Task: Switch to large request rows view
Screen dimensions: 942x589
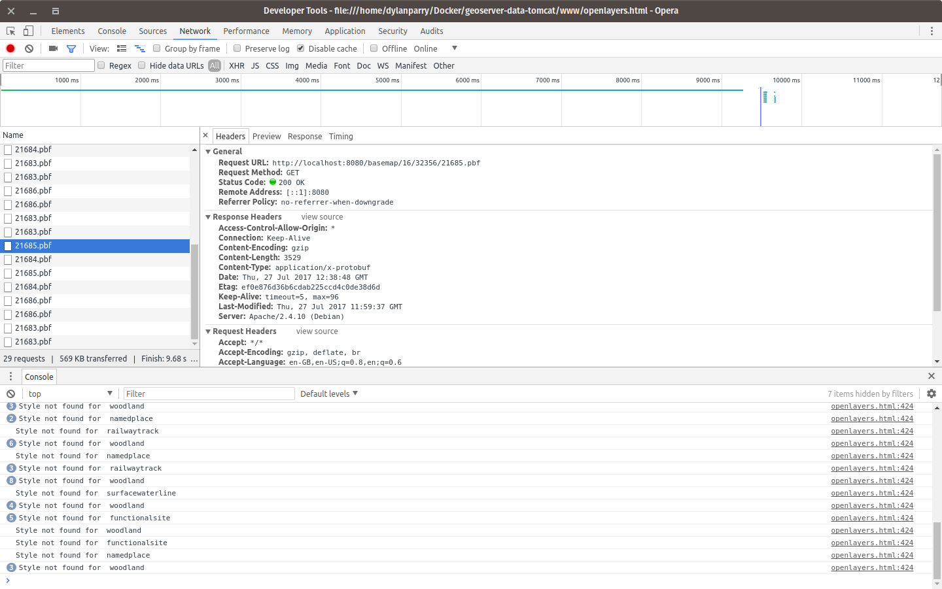Action: (x=139, y=48)
